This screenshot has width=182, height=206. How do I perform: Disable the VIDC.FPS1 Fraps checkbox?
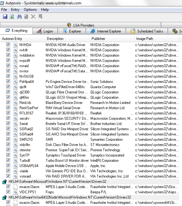click(8, 191)
